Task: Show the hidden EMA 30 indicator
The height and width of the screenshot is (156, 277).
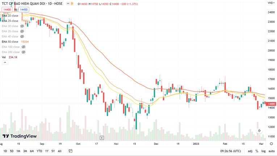Action: tap(22, 26)
